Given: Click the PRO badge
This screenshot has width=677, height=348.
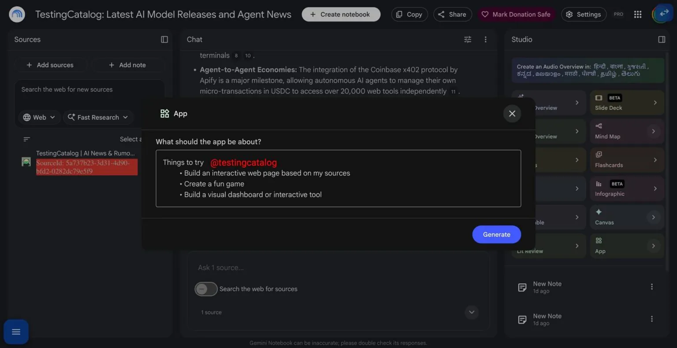Looking at the screenshot, I should coord(618,15).
